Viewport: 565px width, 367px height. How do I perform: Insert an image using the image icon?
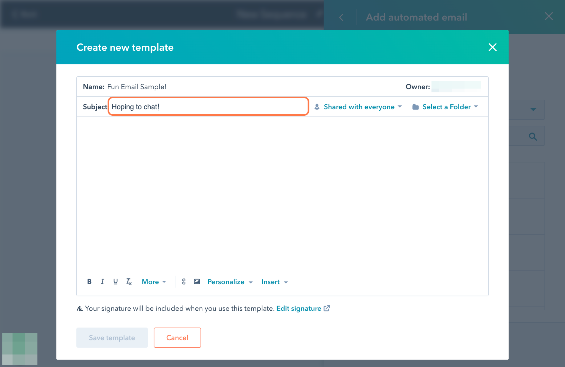tap(197, 282)
